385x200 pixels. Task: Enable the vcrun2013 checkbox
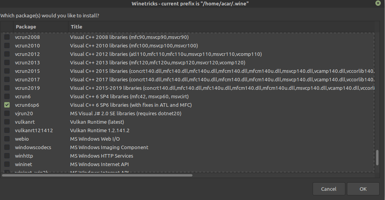pos(7,63)
